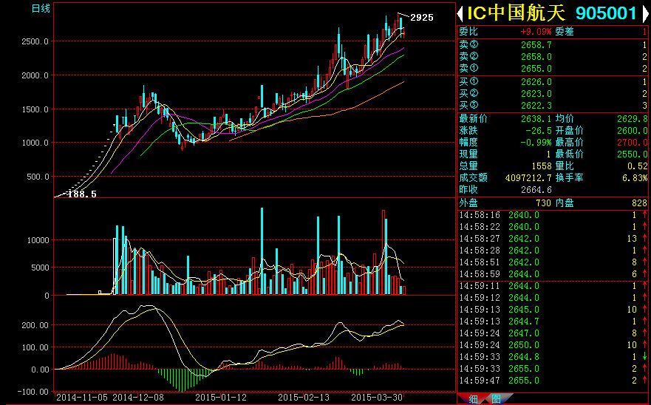Click the 10000 volume axis label
Image resolution: width=651 pixels, height=405 pixels.
click(38, 240)
